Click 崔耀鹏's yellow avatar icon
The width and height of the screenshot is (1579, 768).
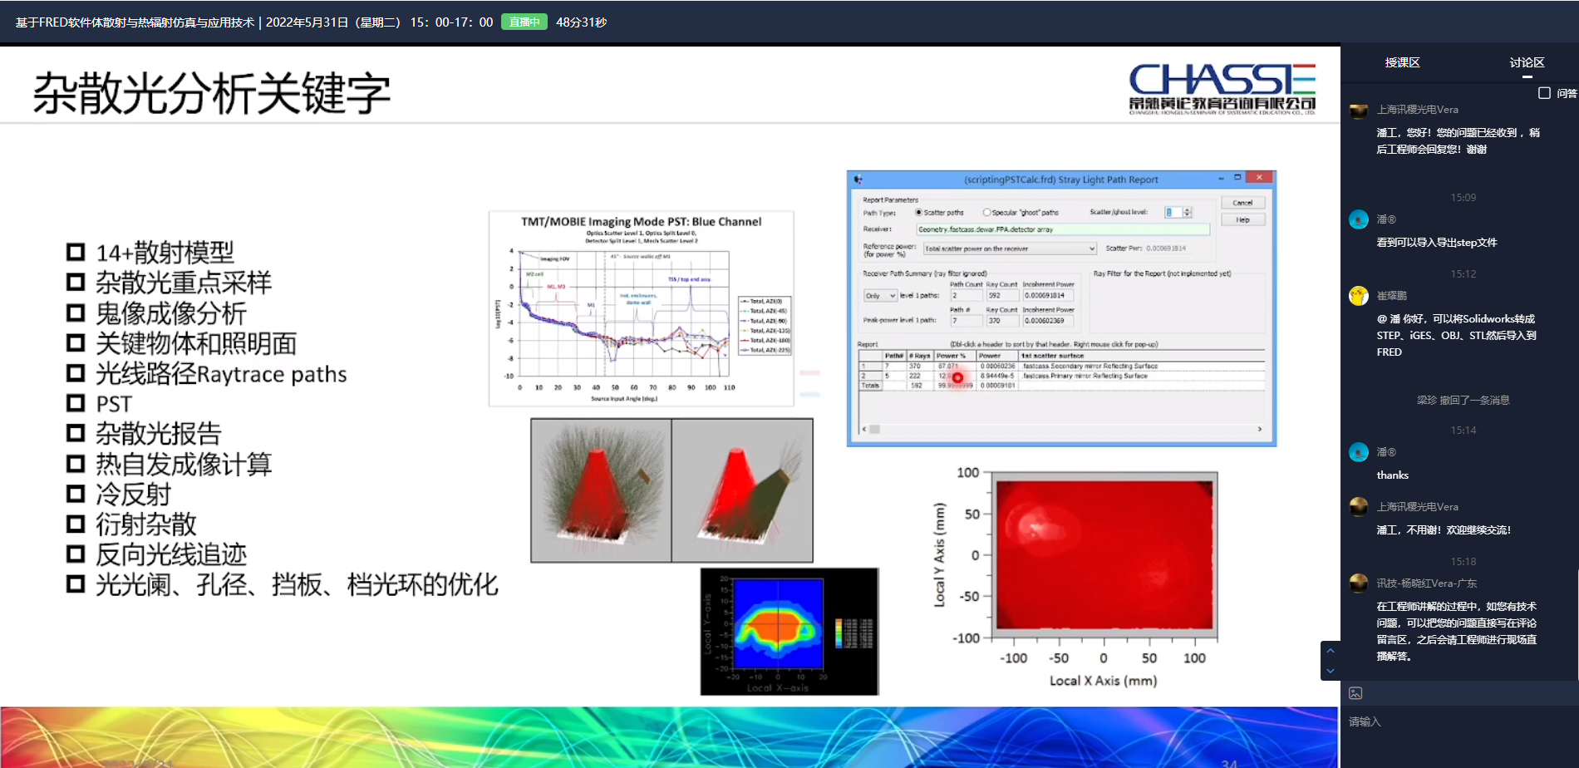pyautogui.click(x=1359, y=296)
